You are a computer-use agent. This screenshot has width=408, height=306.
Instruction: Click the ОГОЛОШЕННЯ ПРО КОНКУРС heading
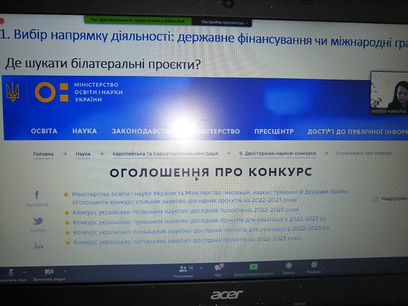coord(211,172)
